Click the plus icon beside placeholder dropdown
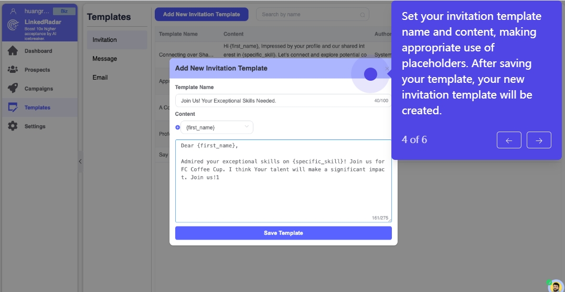This screenshot has width=565, height=292. 178,127
